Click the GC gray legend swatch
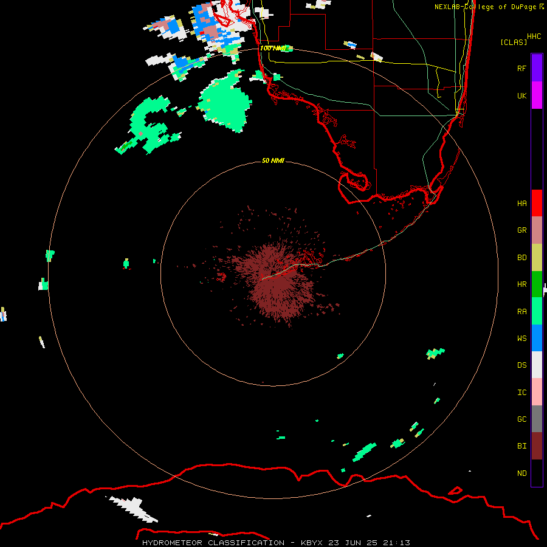547x547 pixels. pyautogui.click(x=537, y=419)
